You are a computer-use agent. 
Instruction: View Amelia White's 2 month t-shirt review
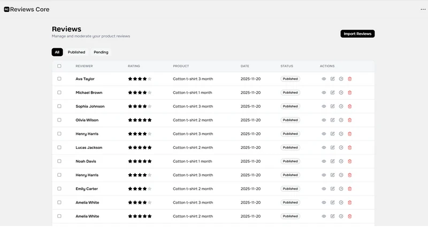tap(324, 216)
